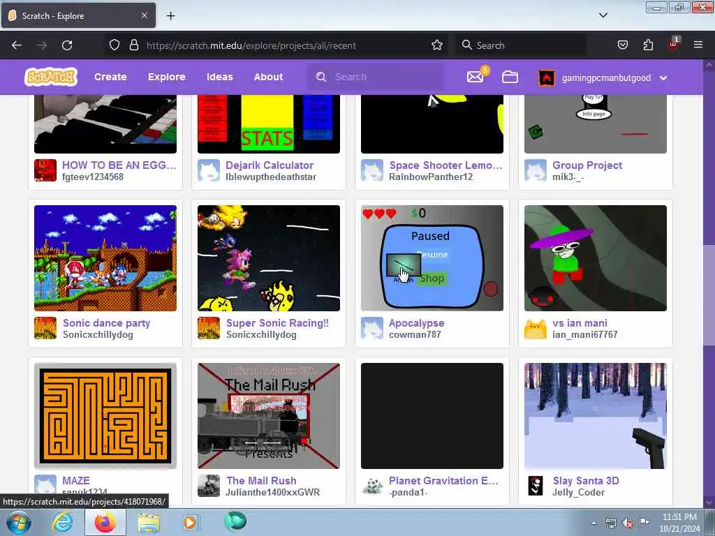
Task: Click the avatar beside Super Sonic Racing!!
Action: [208, 328]
